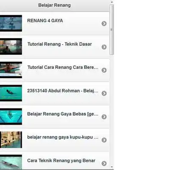Click arrow beside belajar renang gaya kupu-kupu
174x170 pixels.
[104, 140]
